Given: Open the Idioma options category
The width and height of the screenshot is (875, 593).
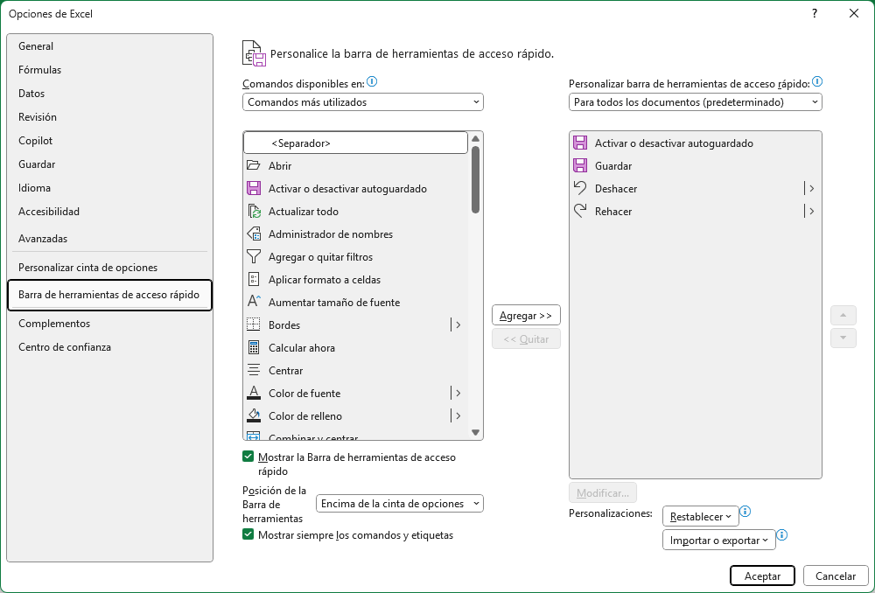Looking at the screenshot, I should pos(109,188).
